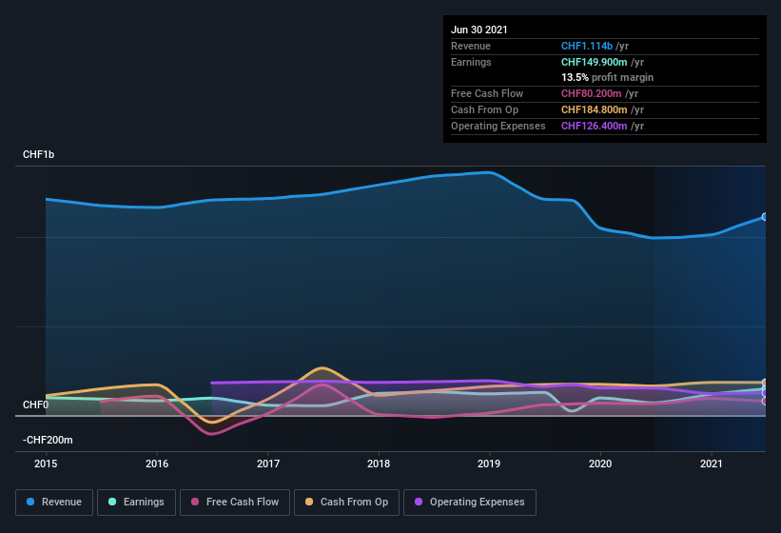
Task: Select the 2016 x-axis label
Action: (x=157, y=464)
